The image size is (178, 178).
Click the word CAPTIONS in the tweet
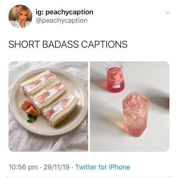(104, 44)
